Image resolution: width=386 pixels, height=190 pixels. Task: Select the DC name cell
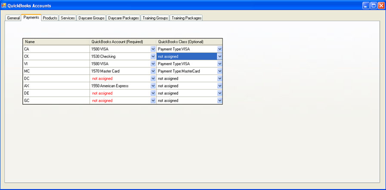point(56,78)
